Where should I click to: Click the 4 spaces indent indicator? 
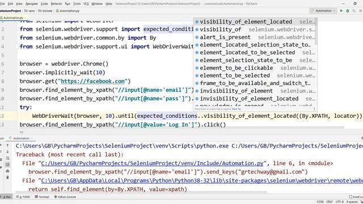point(352,202)
